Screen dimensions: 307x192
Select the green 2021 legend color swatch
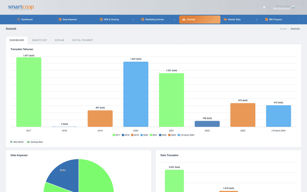coord(151,135)
